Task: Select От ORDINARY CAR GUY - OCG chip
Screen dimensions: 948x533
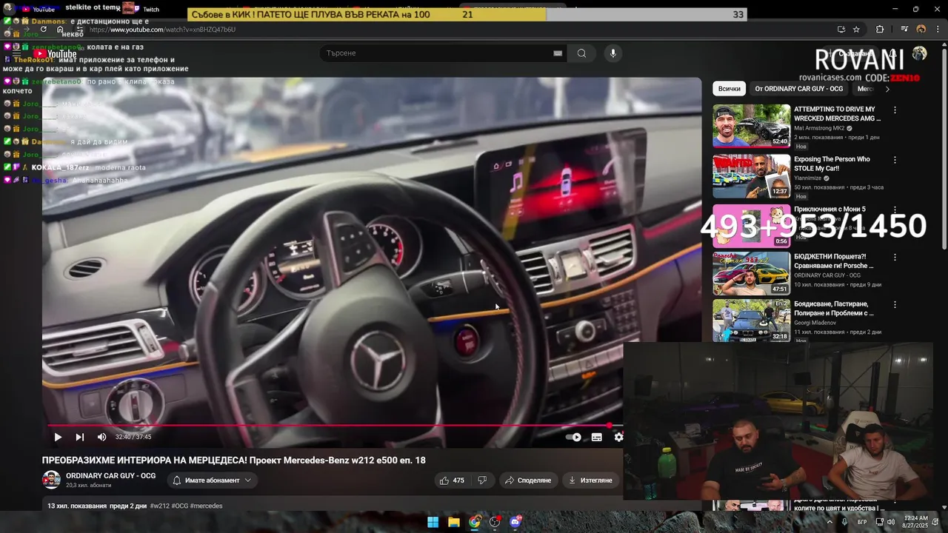Action: pyautogui.click(x=798, y=89)
